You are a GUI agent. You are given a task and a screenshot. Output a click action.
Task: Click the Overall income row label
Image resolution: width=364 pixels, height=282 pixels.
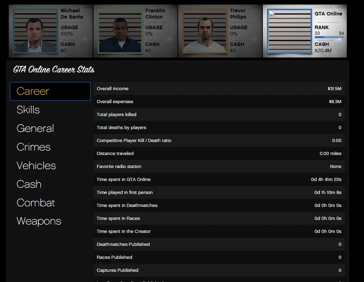[112, 88]
